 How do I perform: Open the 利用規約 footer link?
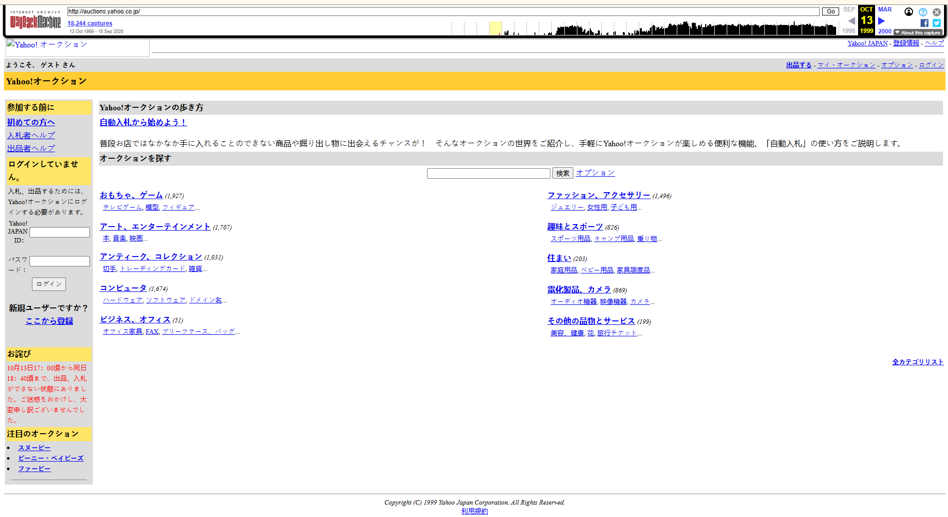click(x=474, y=511)
